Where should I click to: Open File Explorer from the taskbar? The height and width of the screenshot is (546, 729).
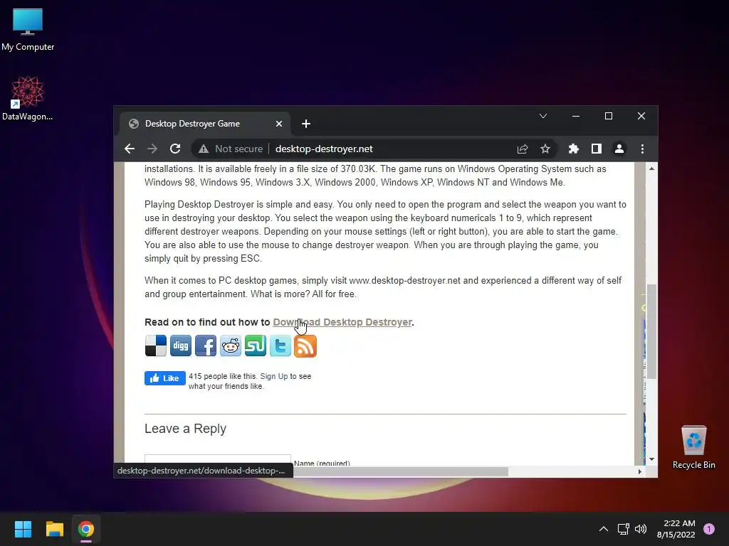click(x=54, y=529)
